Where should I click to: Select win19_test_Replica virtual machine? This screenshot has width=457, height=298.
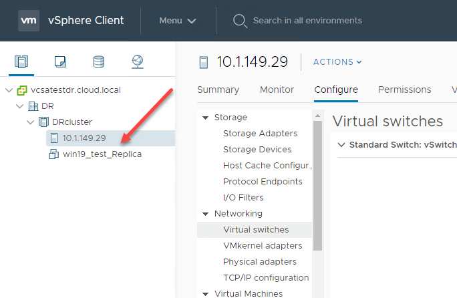[102, 154]
